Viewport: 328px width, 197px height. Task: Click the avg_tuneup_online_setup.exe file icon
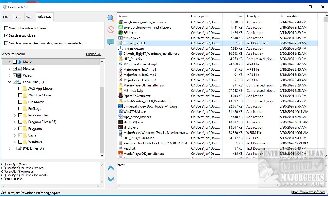click(x=121, y=22)
